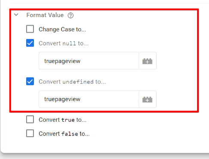Open the Format Value help icon
The height and width of the screenshot is (159, 209).
click(70, 15)
